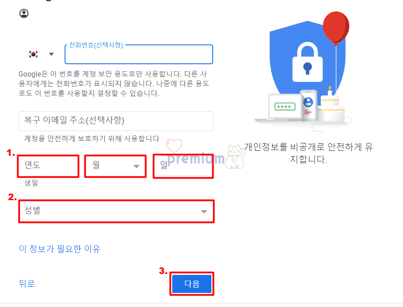
Task: Click the South Korea flag icon
Action: [33, 54]
